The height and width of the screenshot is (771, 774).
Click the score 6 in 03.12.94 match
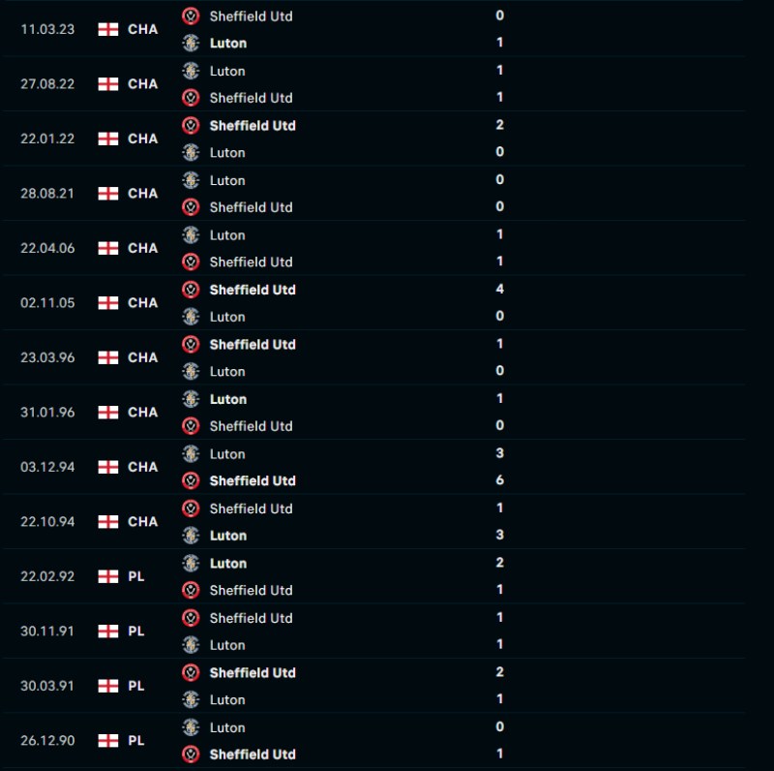pos(499,479)
